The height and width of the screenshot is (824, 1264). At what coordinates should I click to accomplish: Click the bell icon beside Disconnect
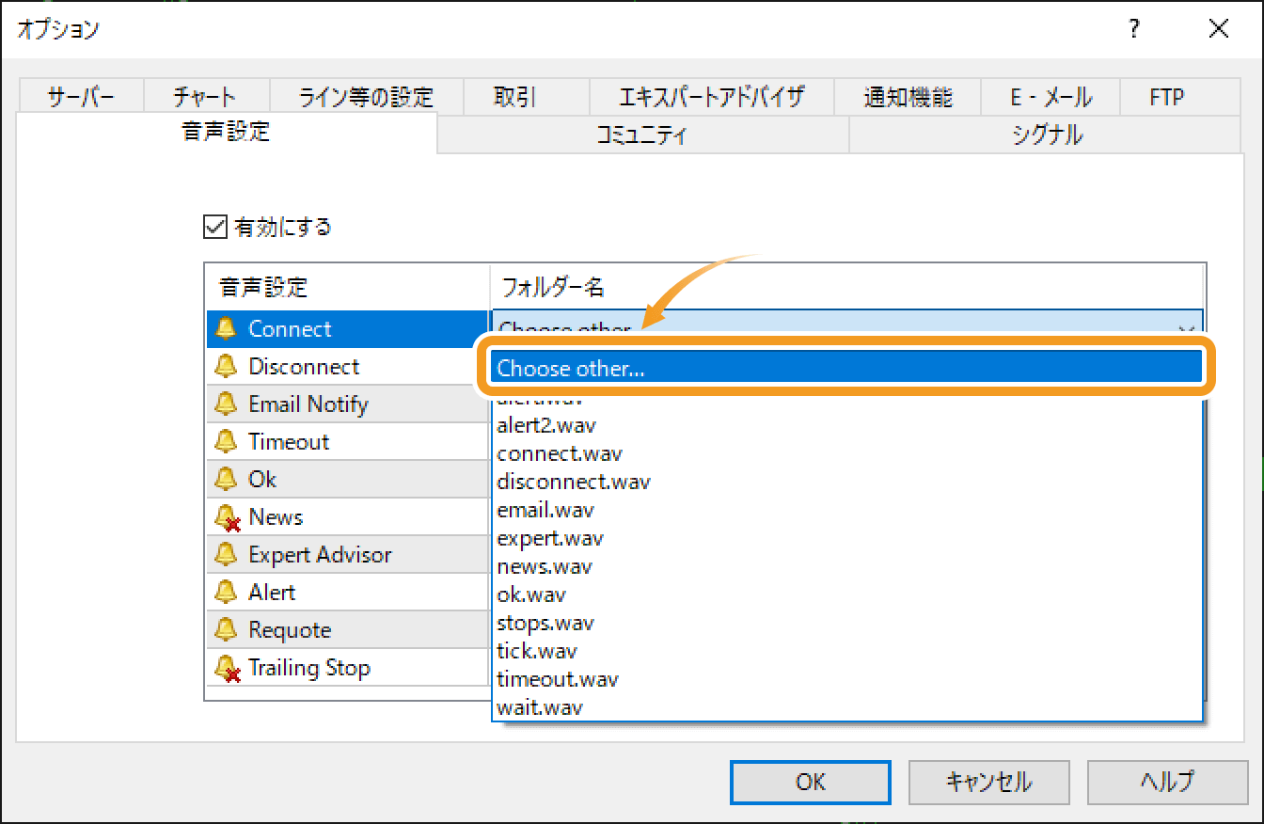(x=227, y=366)
